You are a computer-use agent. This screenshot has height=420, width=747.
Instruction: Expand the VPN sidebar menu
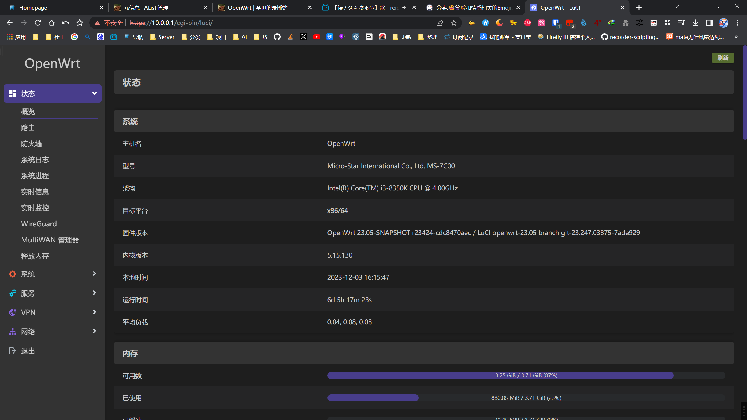click(53, 312)
